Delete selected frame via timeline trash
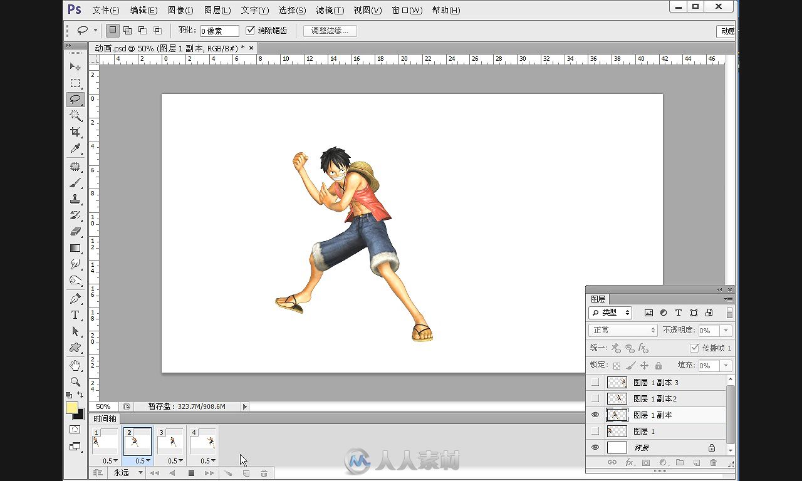The width and height of the screenshot is (802, 481). pyautogui.click(x=264, y=473)
